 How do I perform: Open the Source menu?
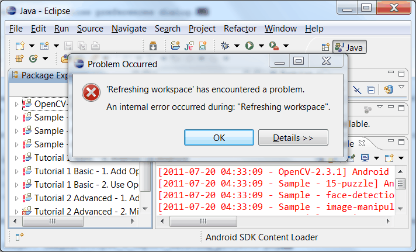click(90, 29)
